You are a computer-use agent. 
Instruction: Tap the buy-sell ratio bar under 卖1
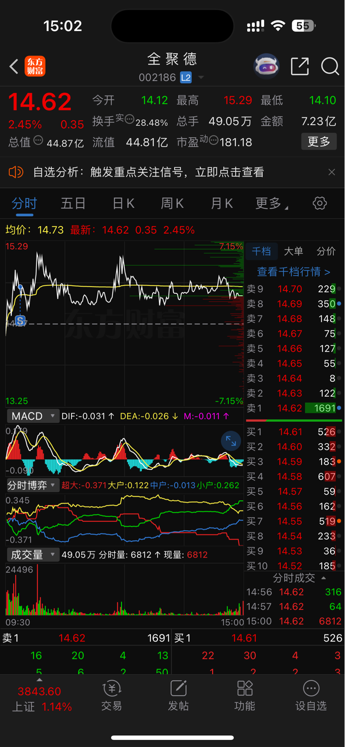pyautogui.click(x=294, y=420)
